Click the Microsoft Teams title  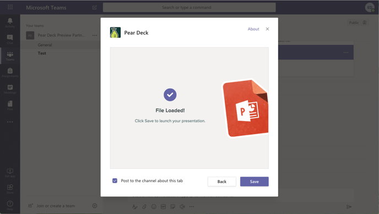(x=46, y=8)
